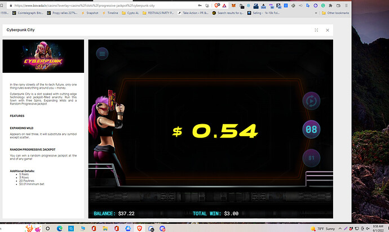
Task: Click the autoplay spin button
Action: [x=311, y=101]
